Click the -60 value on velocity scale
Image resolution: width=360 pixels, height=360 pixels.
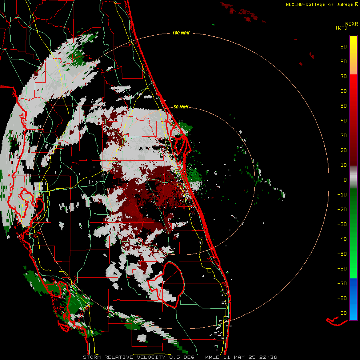(x=342, y=269)
